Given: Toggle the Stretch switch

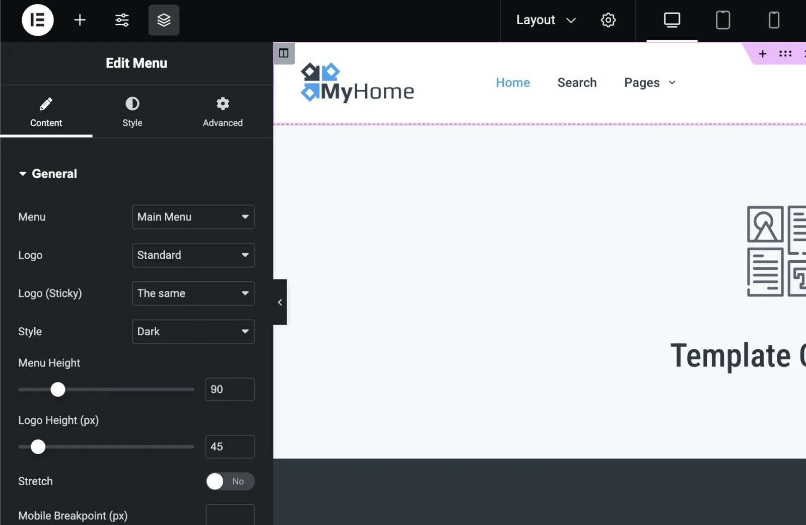Looking at the screenshot, I should click(230, 482).
